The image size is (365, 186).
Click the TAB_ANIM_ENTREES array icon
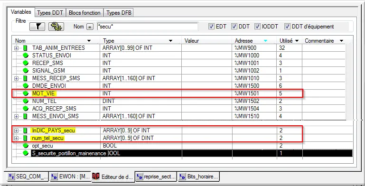point(25,48)
